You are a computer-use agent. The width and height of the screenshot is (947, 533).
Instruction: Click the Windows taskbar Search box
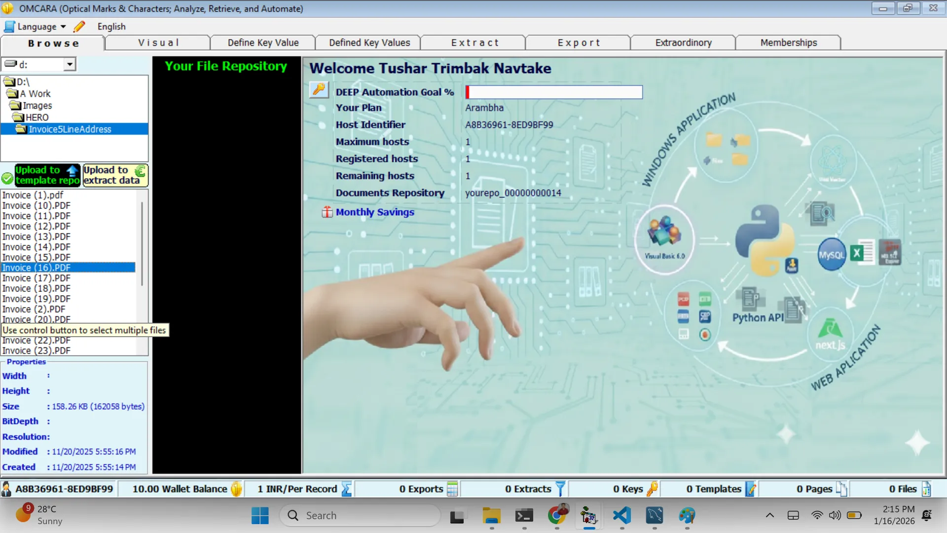pyautogui.click(x=360, y=516)
